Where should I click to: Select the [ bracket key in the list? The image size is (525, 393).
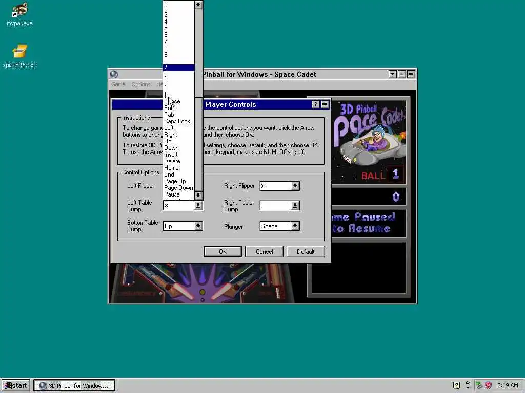click(x=178, y=88)
